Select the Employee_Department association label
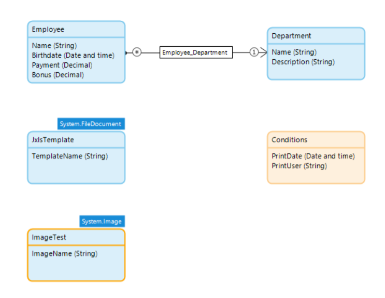Image resolution: width=385 pixels, height=298 pixels. 195,52
